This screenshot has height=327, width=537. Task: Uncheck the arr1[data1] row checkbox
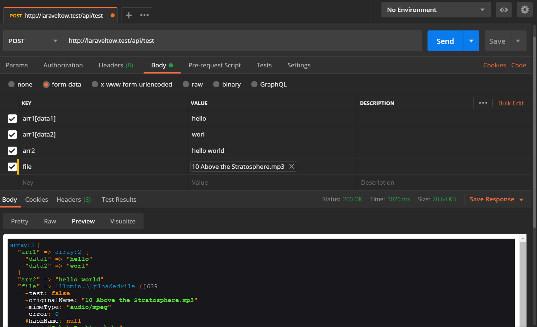(12, 119)
